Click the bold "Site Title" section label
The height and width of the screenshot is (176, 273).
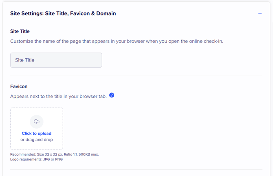pyautogui.click(x=20, y=31)
